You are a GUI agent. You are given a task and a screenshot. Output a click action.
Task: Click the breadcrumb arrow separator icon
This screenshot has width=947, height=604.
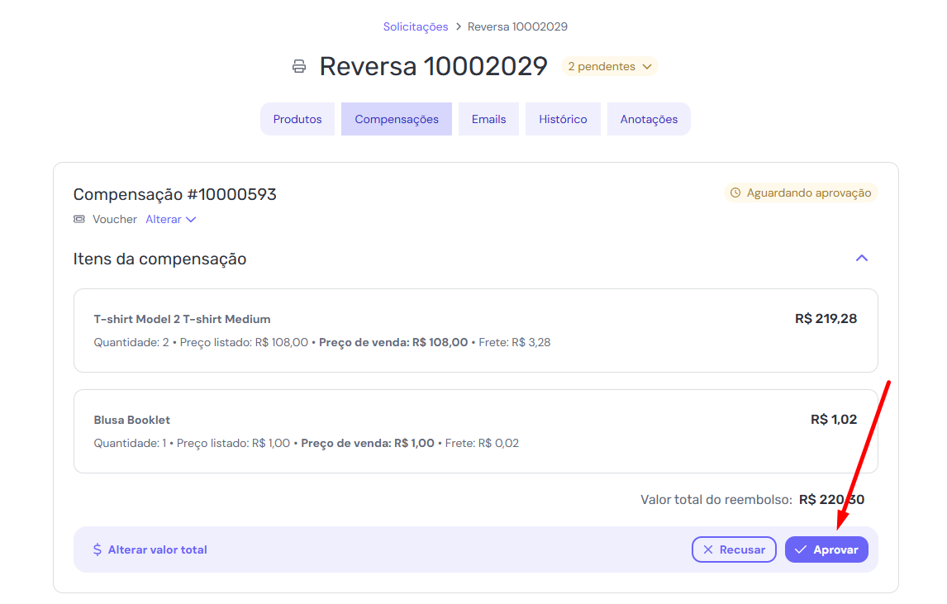[458, 27]
